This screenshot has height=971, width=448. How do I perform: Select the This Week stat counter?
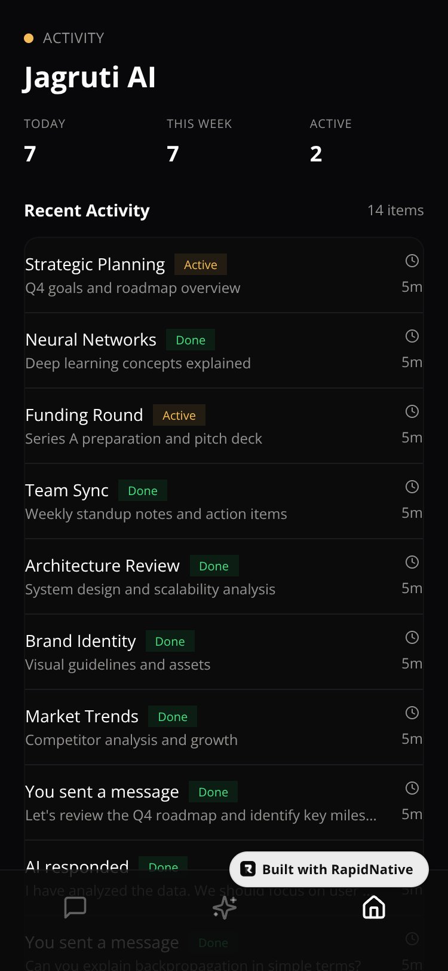coord(199,141)
